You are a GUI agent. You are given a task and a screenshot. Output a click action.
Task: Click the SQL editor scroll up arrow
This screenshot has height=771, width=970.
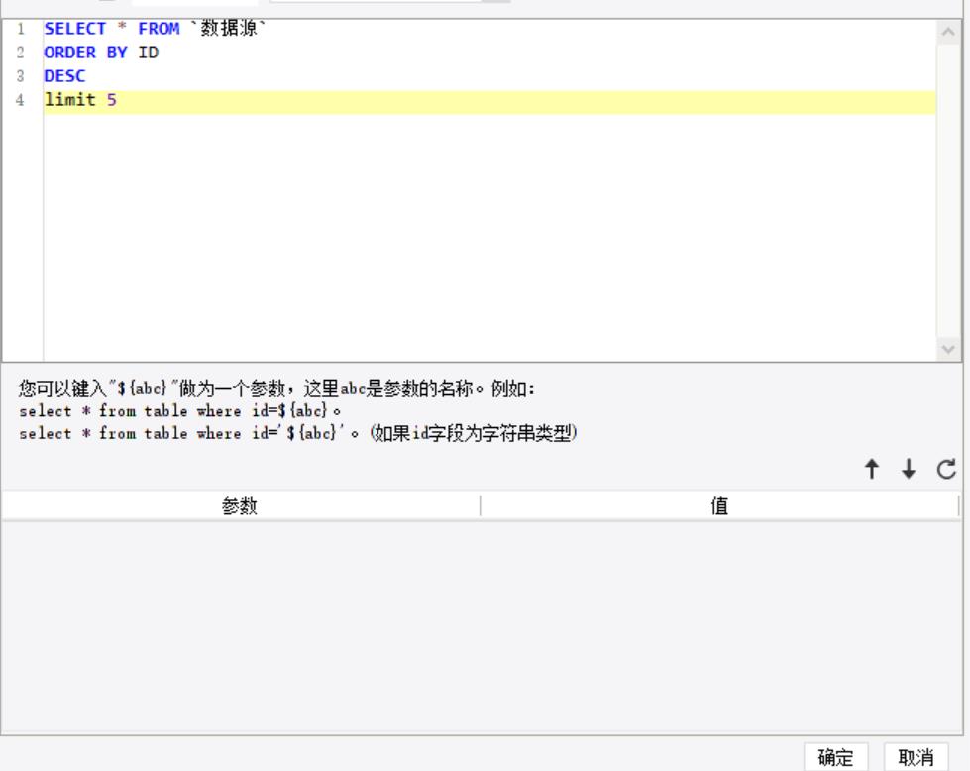tap(948, 32)
